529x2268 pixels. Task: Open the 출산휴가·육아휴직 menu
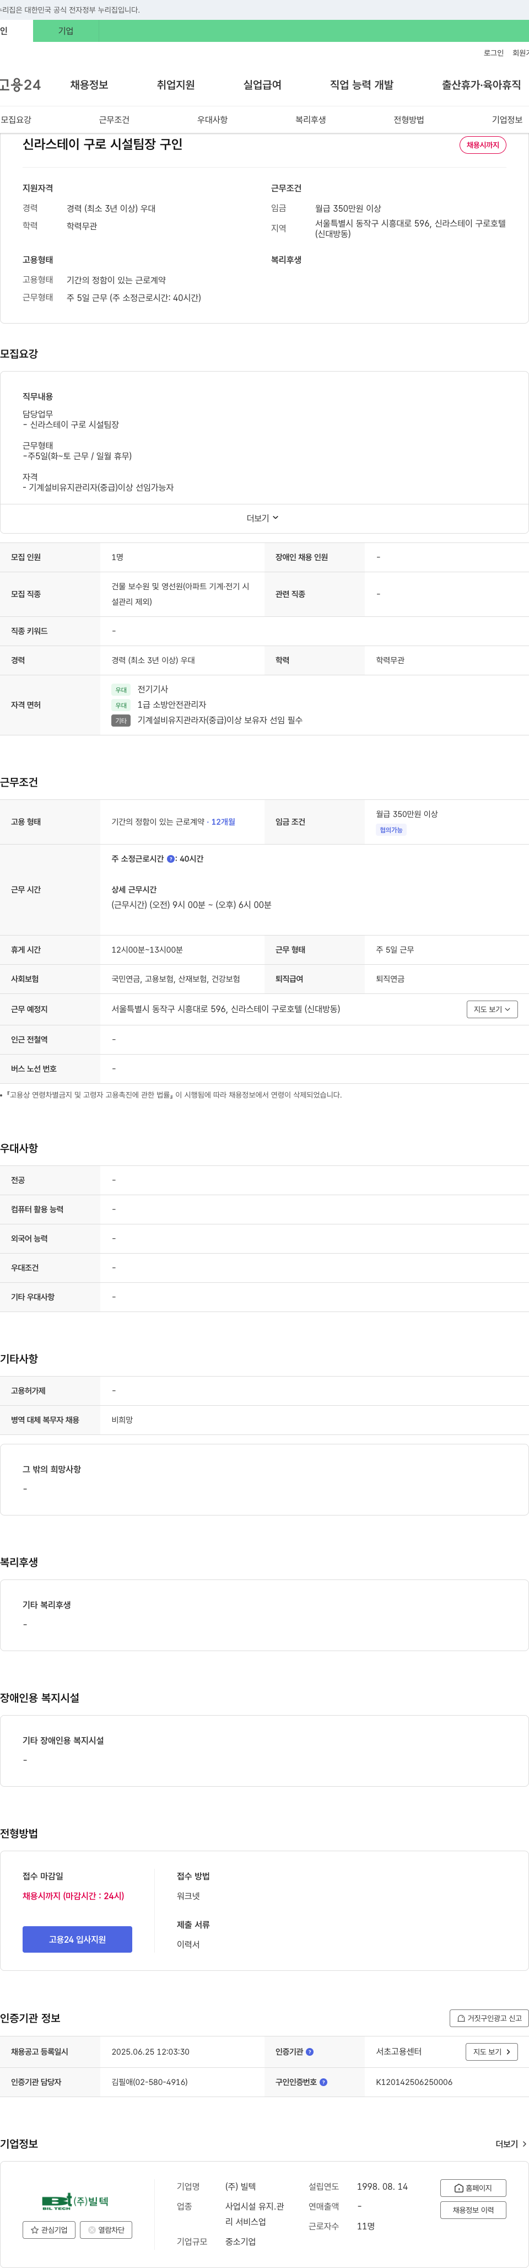[482, 84]
